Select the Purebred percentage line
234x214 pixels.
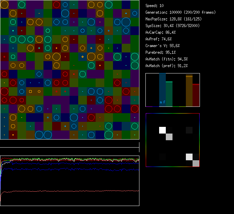160,52
